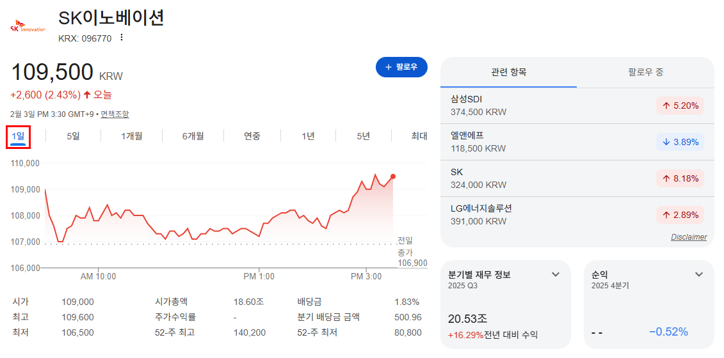Click the 52-주 최고 value 140,200
724x358 pixels.
coord(250,332)
